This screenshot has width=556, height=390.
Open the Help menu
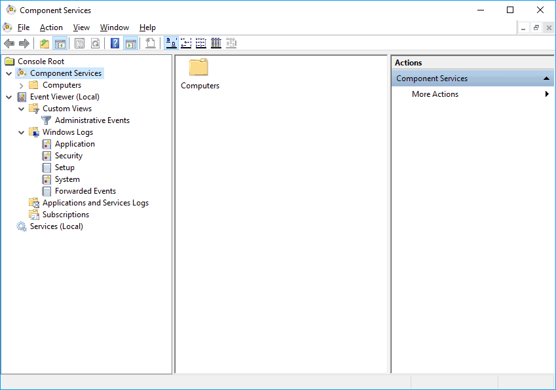click(147, 27)
